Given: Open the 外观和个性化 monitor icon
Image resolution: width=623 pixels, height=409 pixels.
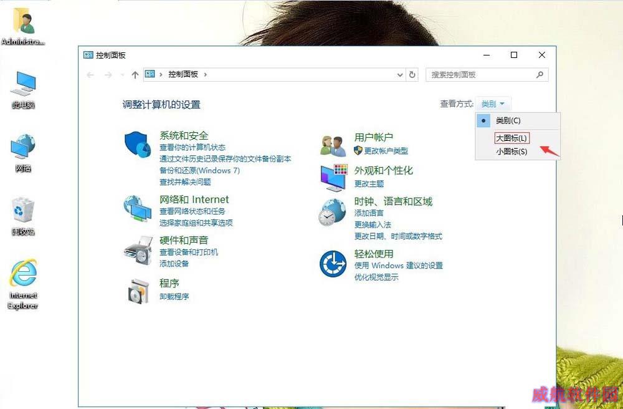Looking at the screenshot, I should coord(333,178).
